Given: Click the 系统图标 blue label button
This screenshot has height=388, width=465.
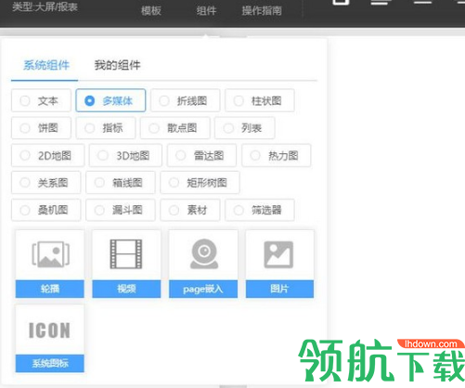Looking at the screenshot, I should [x=50, y=363].
